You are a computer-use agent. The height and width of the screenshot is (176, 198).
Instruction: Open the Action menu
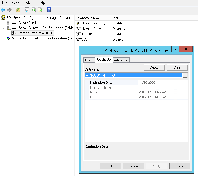[x=17, y=3]
